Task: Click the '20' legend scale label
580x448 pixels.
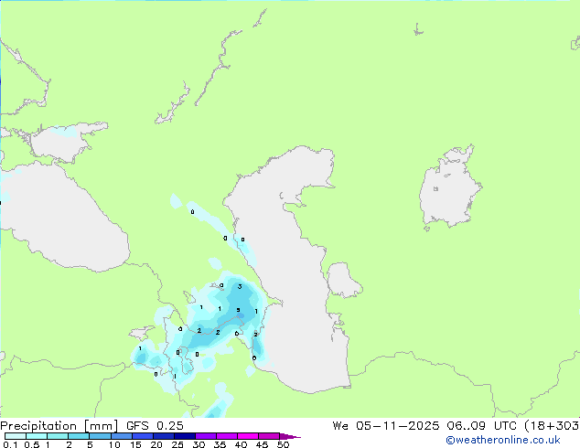Action: (x=156, y=444)
